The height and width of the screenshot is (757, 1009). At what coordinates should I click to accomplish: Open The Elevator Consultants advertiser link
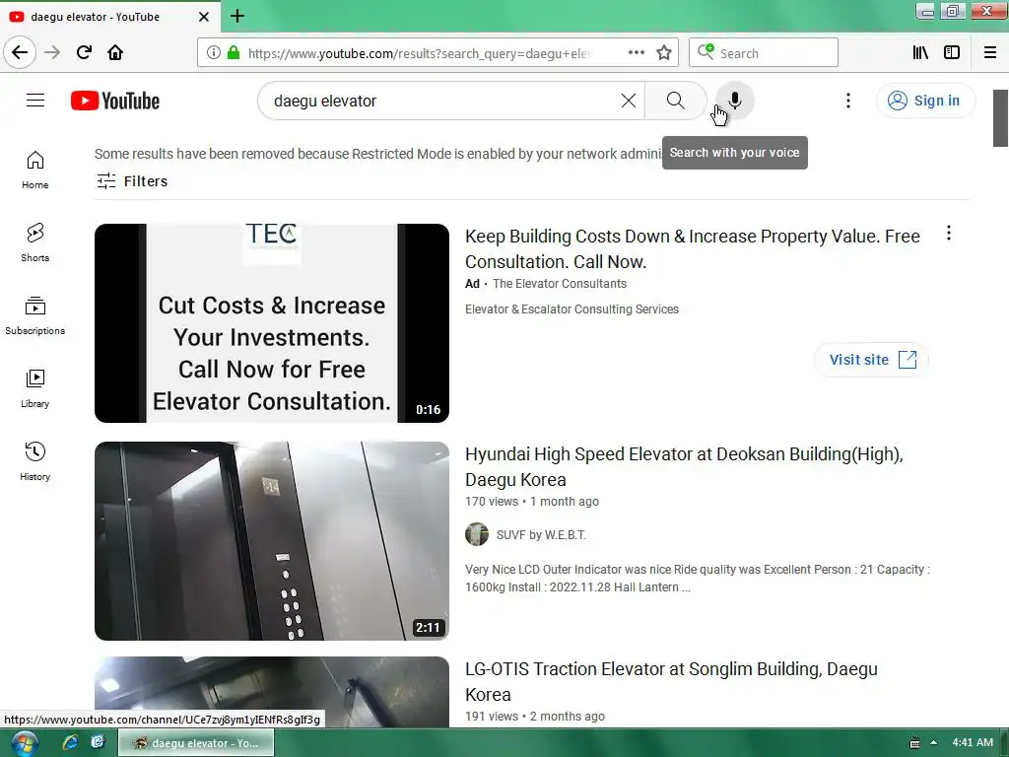(x=560, y=284)
